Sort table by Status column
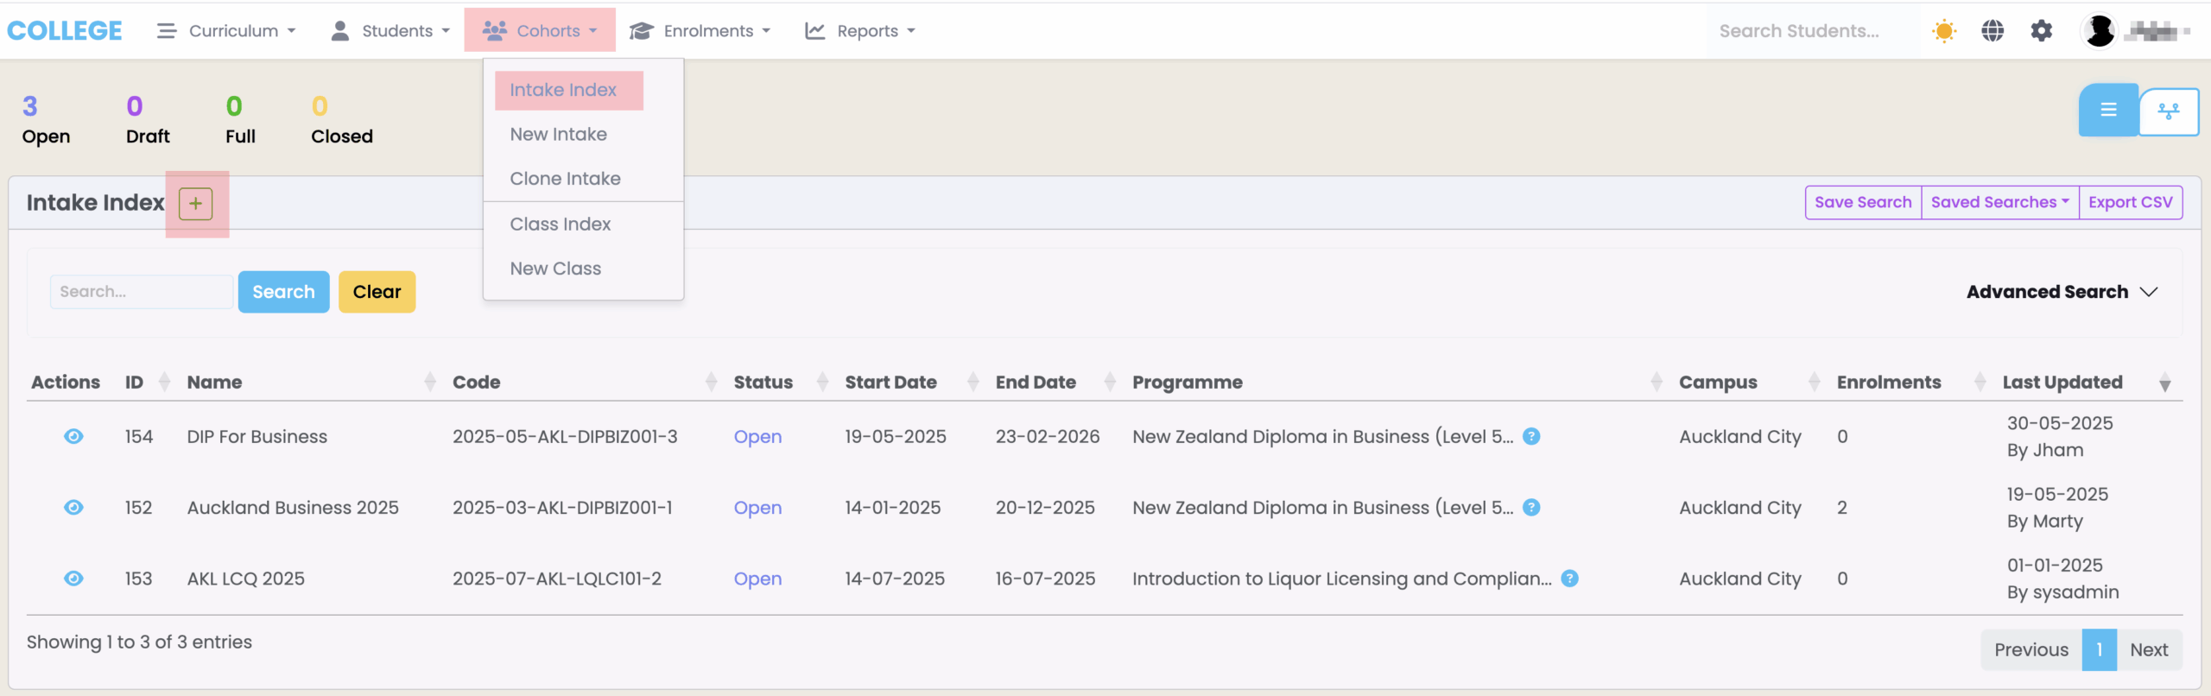 [x=780, y=383]
